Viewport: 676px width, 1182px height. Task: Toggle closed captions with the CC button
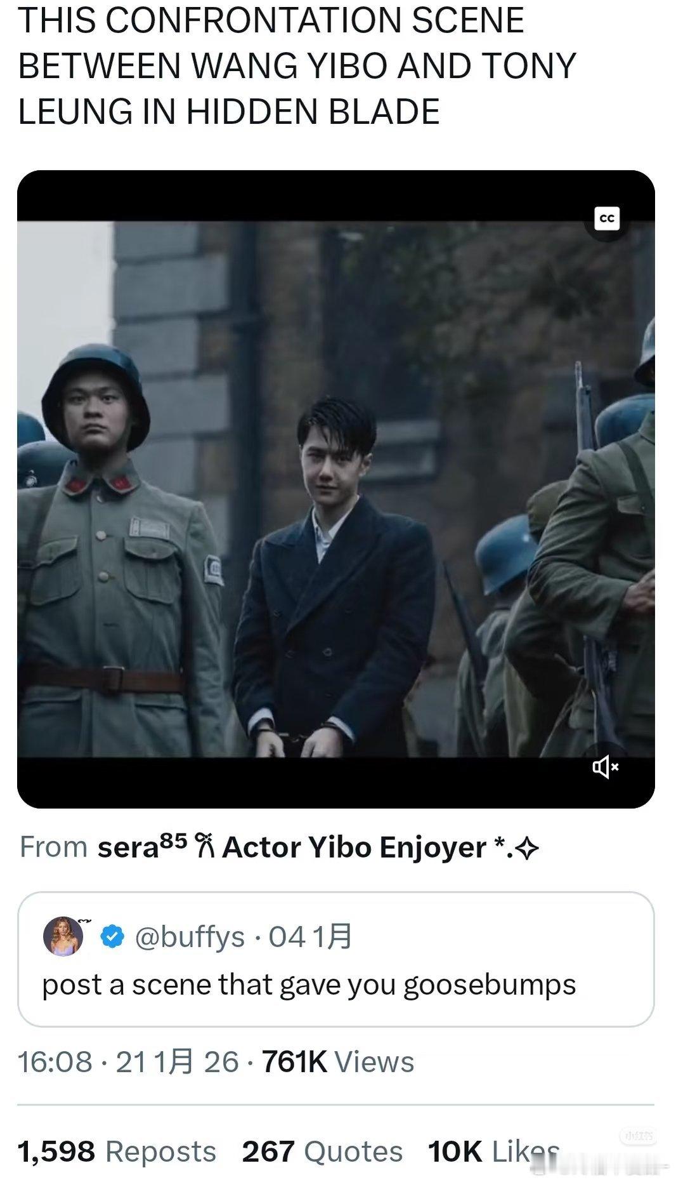point(607,218)
